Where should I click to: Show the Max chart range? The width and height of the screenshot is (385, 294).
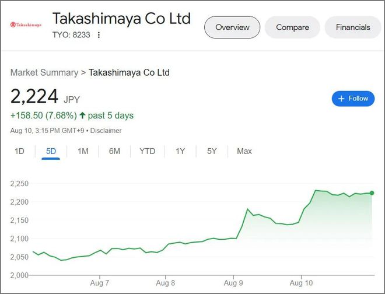244,151
